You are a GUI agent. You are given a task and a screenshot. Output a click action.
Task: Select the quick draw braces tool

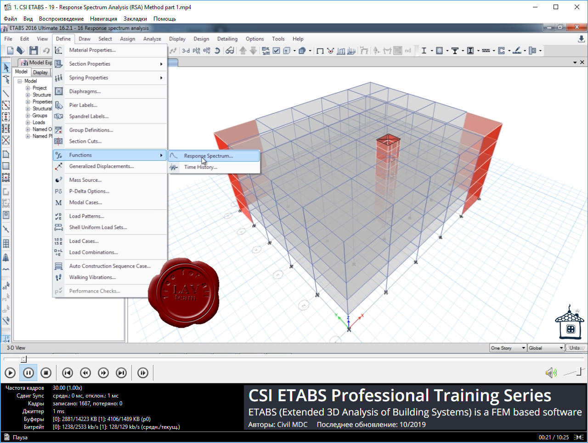[x=6, y=140]
